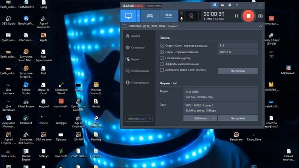Viewport: 299px width, 168px height.
Task: Enable Показывать курсор checkbox
Action: point(162,58)
